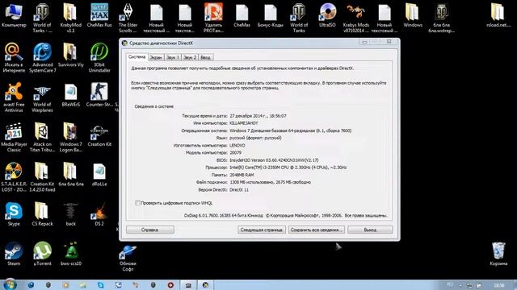Open Krabys Mods v07102014 icon
517x290 pixels.
click(x=355, y=18)
